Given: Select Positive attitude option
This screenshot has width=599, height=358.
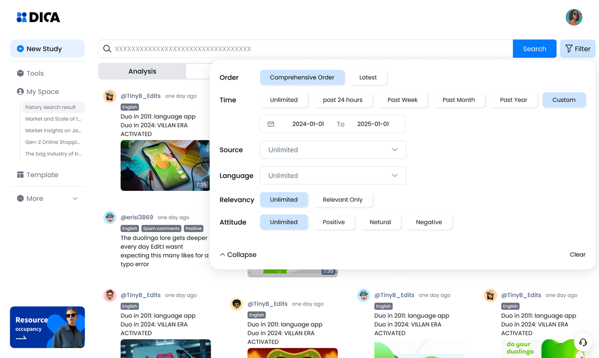Looking at the screenshot, I should pos(334,222).
